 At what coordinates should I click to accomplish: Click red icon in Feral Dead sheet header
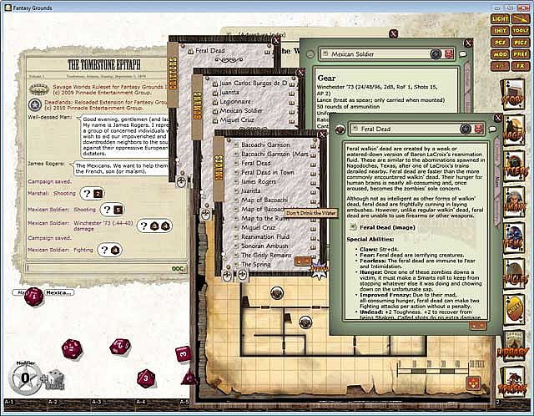coord(478,129)
